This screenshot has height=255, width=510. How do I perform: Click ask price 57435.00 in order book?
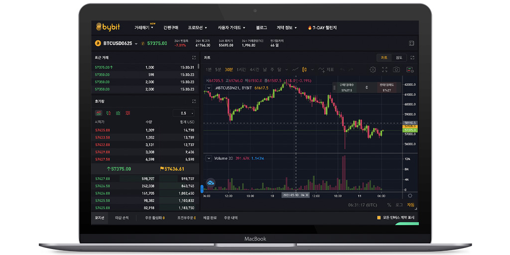103,130
